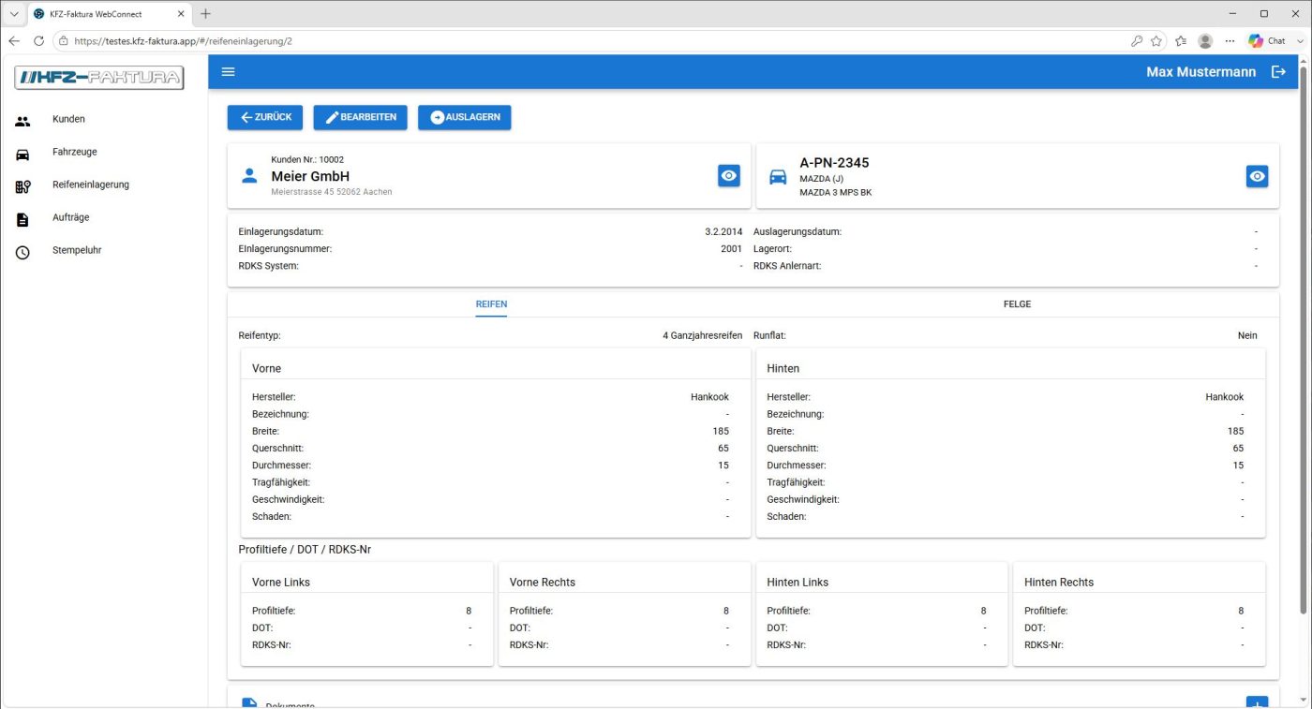View vehicle A-PN-2345 via eye button
Viewport: 1312px width, 709px height.
click(x=1257, y=175)
